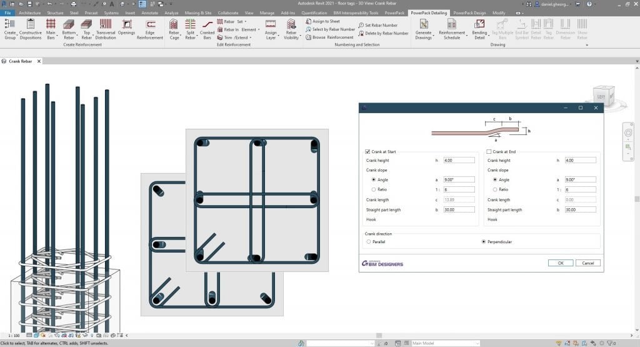Click Crank height field under Crank at Start
The height and width of the screenshot is (347, 640).
pos(459,161)
